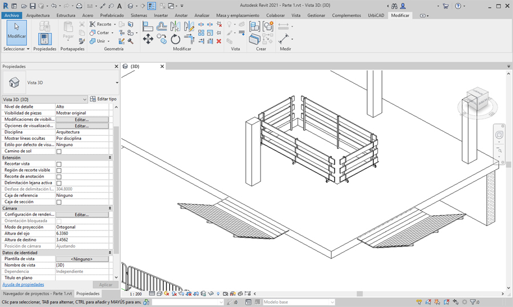
Task: Activate the Rotate tool in the ribbon
Action: click(176, 39)
